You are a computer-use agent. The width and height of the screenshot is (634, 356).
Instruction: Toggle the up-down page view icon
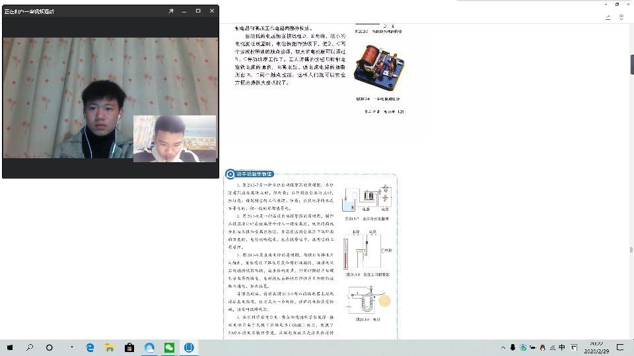point(621,17)
